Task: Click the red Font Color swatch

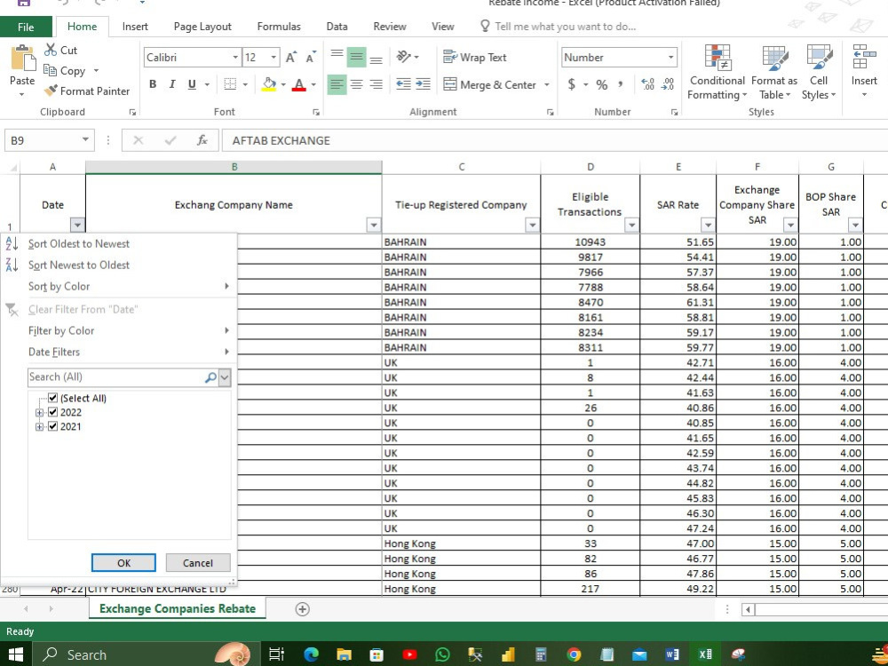Action: coord(299,84)
